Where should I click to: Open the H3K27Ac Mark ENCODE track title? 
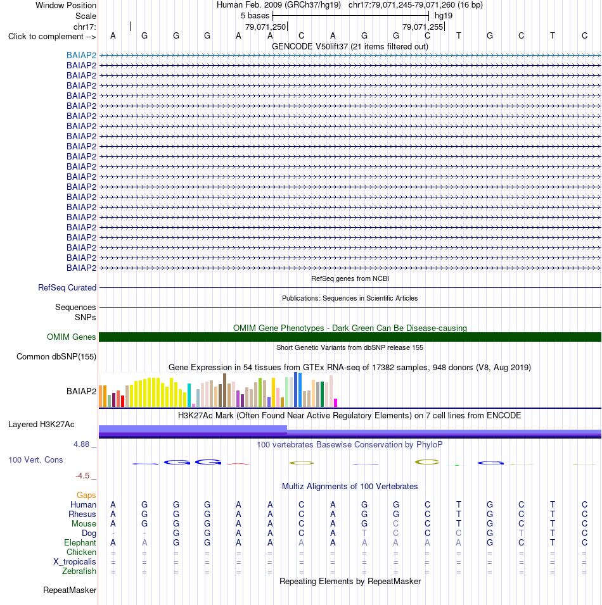point(349,416)
